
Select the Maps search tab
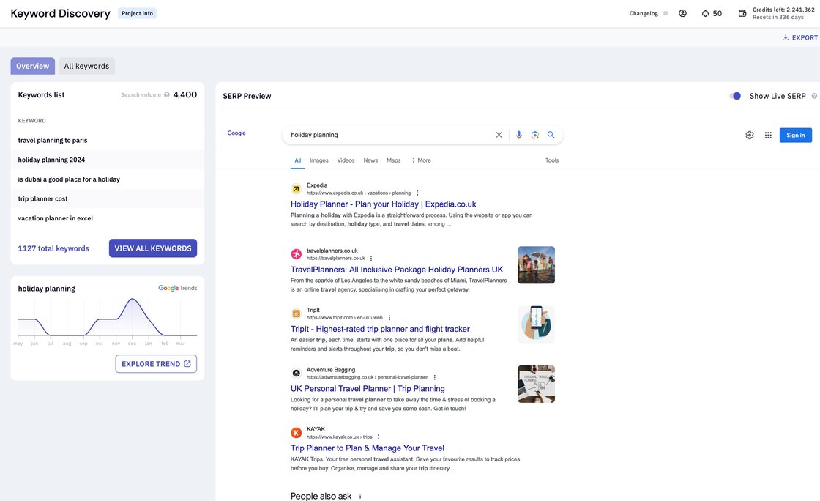coord(393,160)
